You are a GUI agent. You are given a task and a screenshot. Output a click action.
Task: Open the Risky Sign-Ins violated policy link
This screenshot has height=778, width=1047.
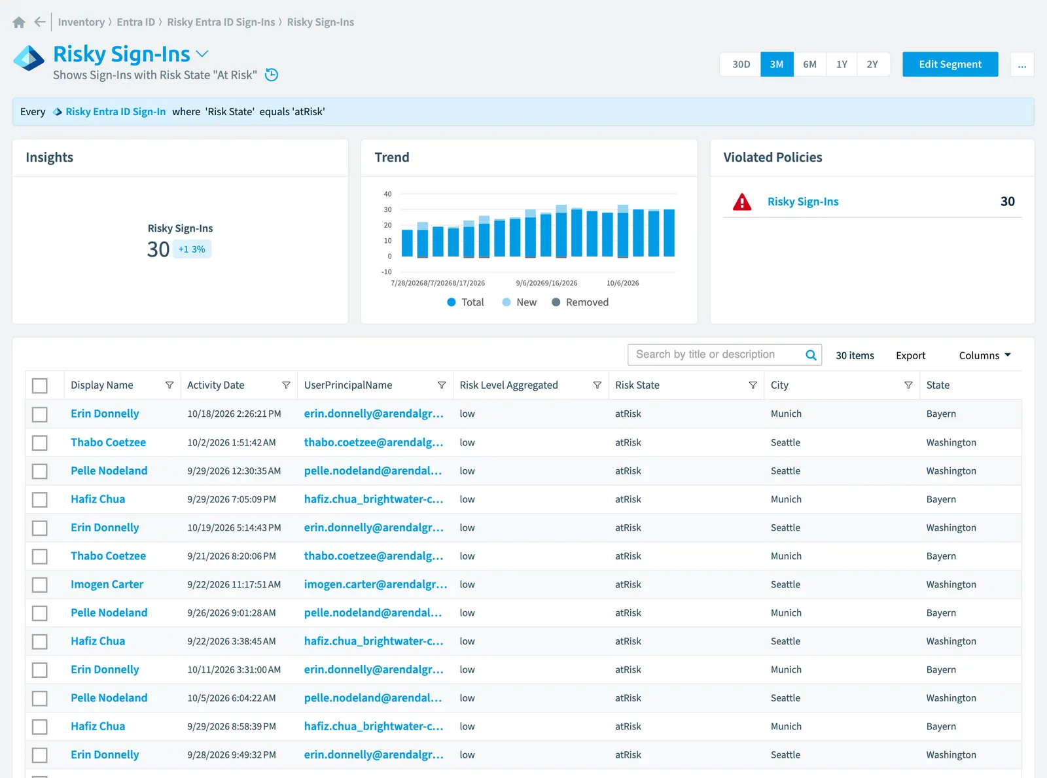(803, 202)
